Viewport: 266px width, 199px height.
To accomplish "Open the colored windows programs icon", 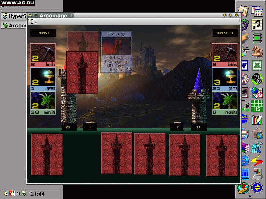I will click(x=257, y=11).
